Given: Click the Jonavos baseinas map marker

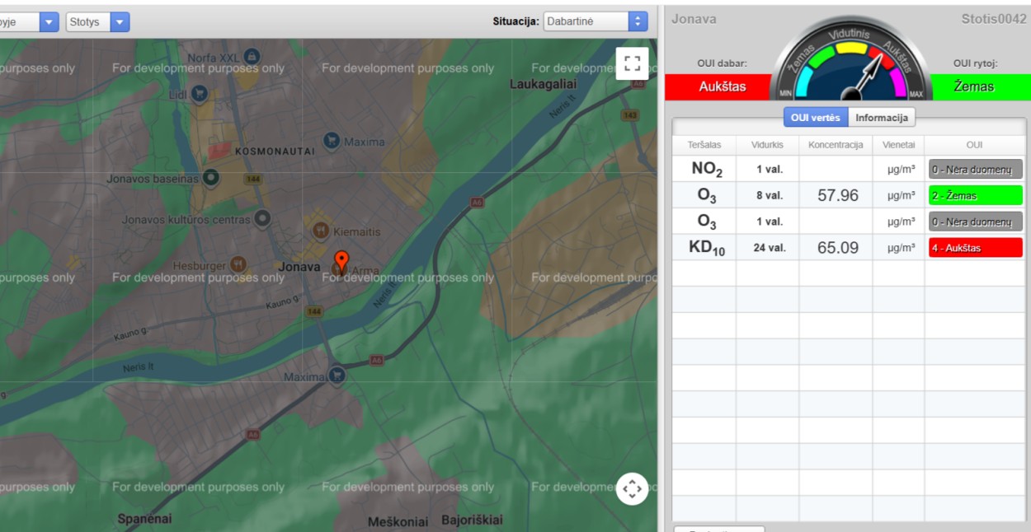Looking at the screenshot, I should [211, 177].
